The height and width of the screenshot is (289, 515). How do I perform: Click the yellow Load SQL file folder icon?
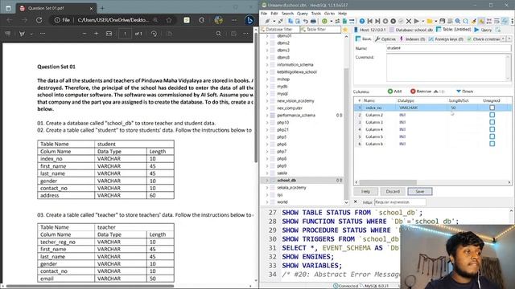430,21
